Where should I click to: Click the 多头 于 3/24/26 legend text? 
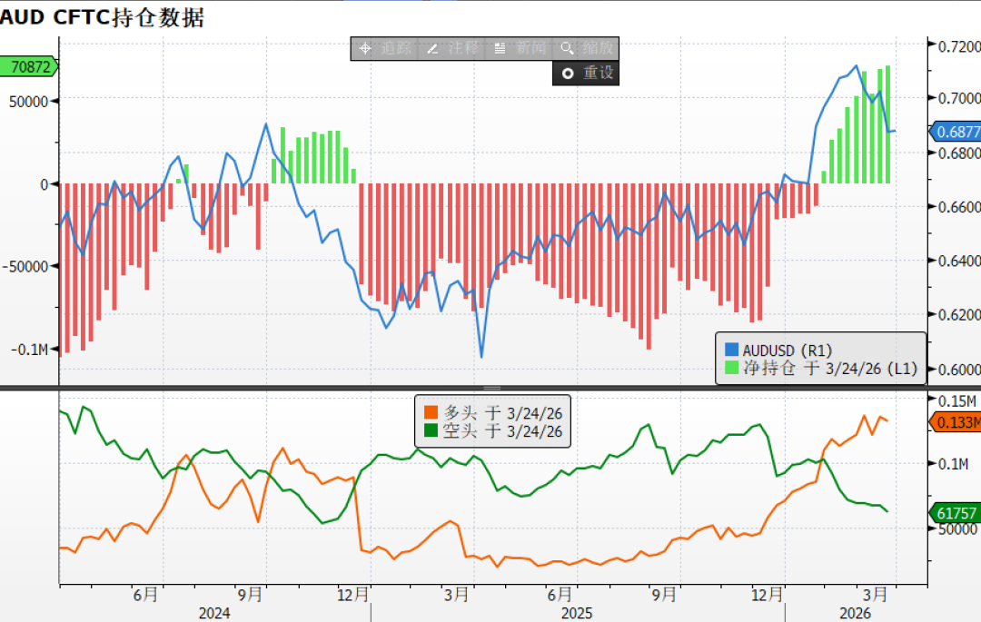[x=502, y=414]
